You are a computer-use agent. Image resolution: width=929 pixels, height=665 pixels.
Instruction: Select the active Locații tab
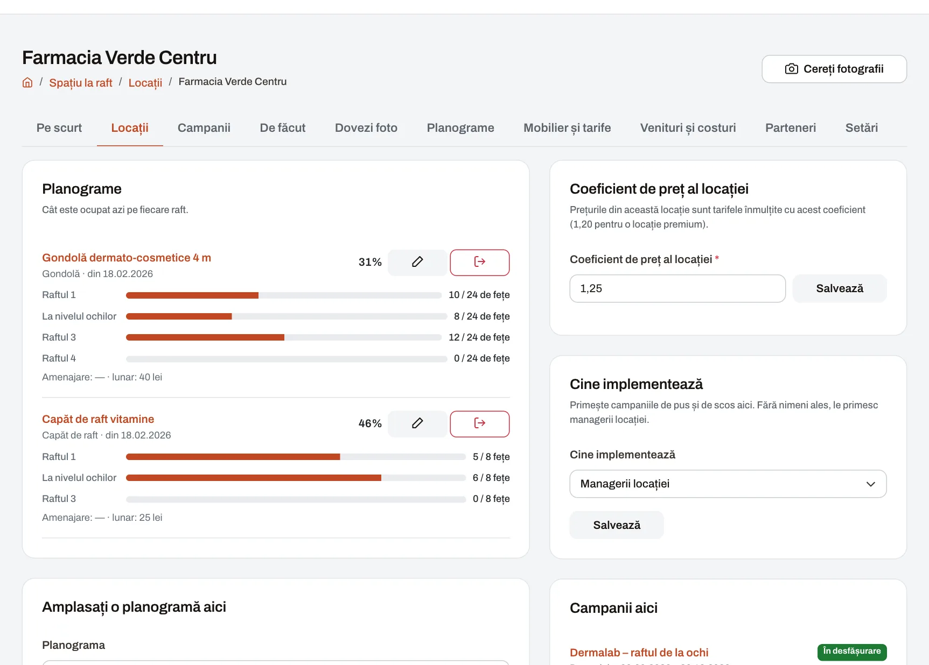click(130, 128)
